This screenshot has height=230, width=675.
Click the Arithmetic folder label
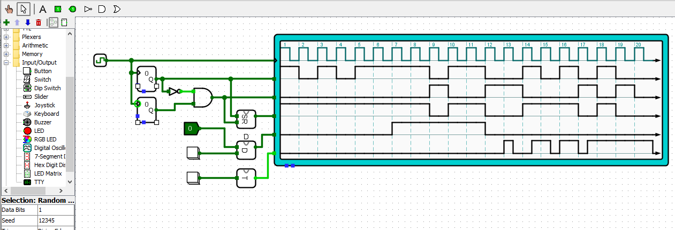coord(35,45)
